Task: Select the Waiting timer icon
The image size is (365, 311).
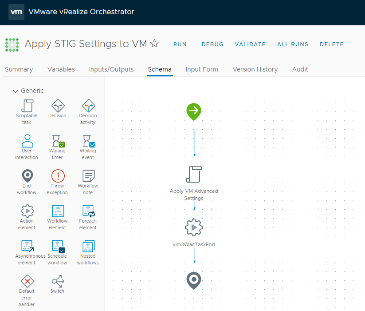Action: coord(57,141)
